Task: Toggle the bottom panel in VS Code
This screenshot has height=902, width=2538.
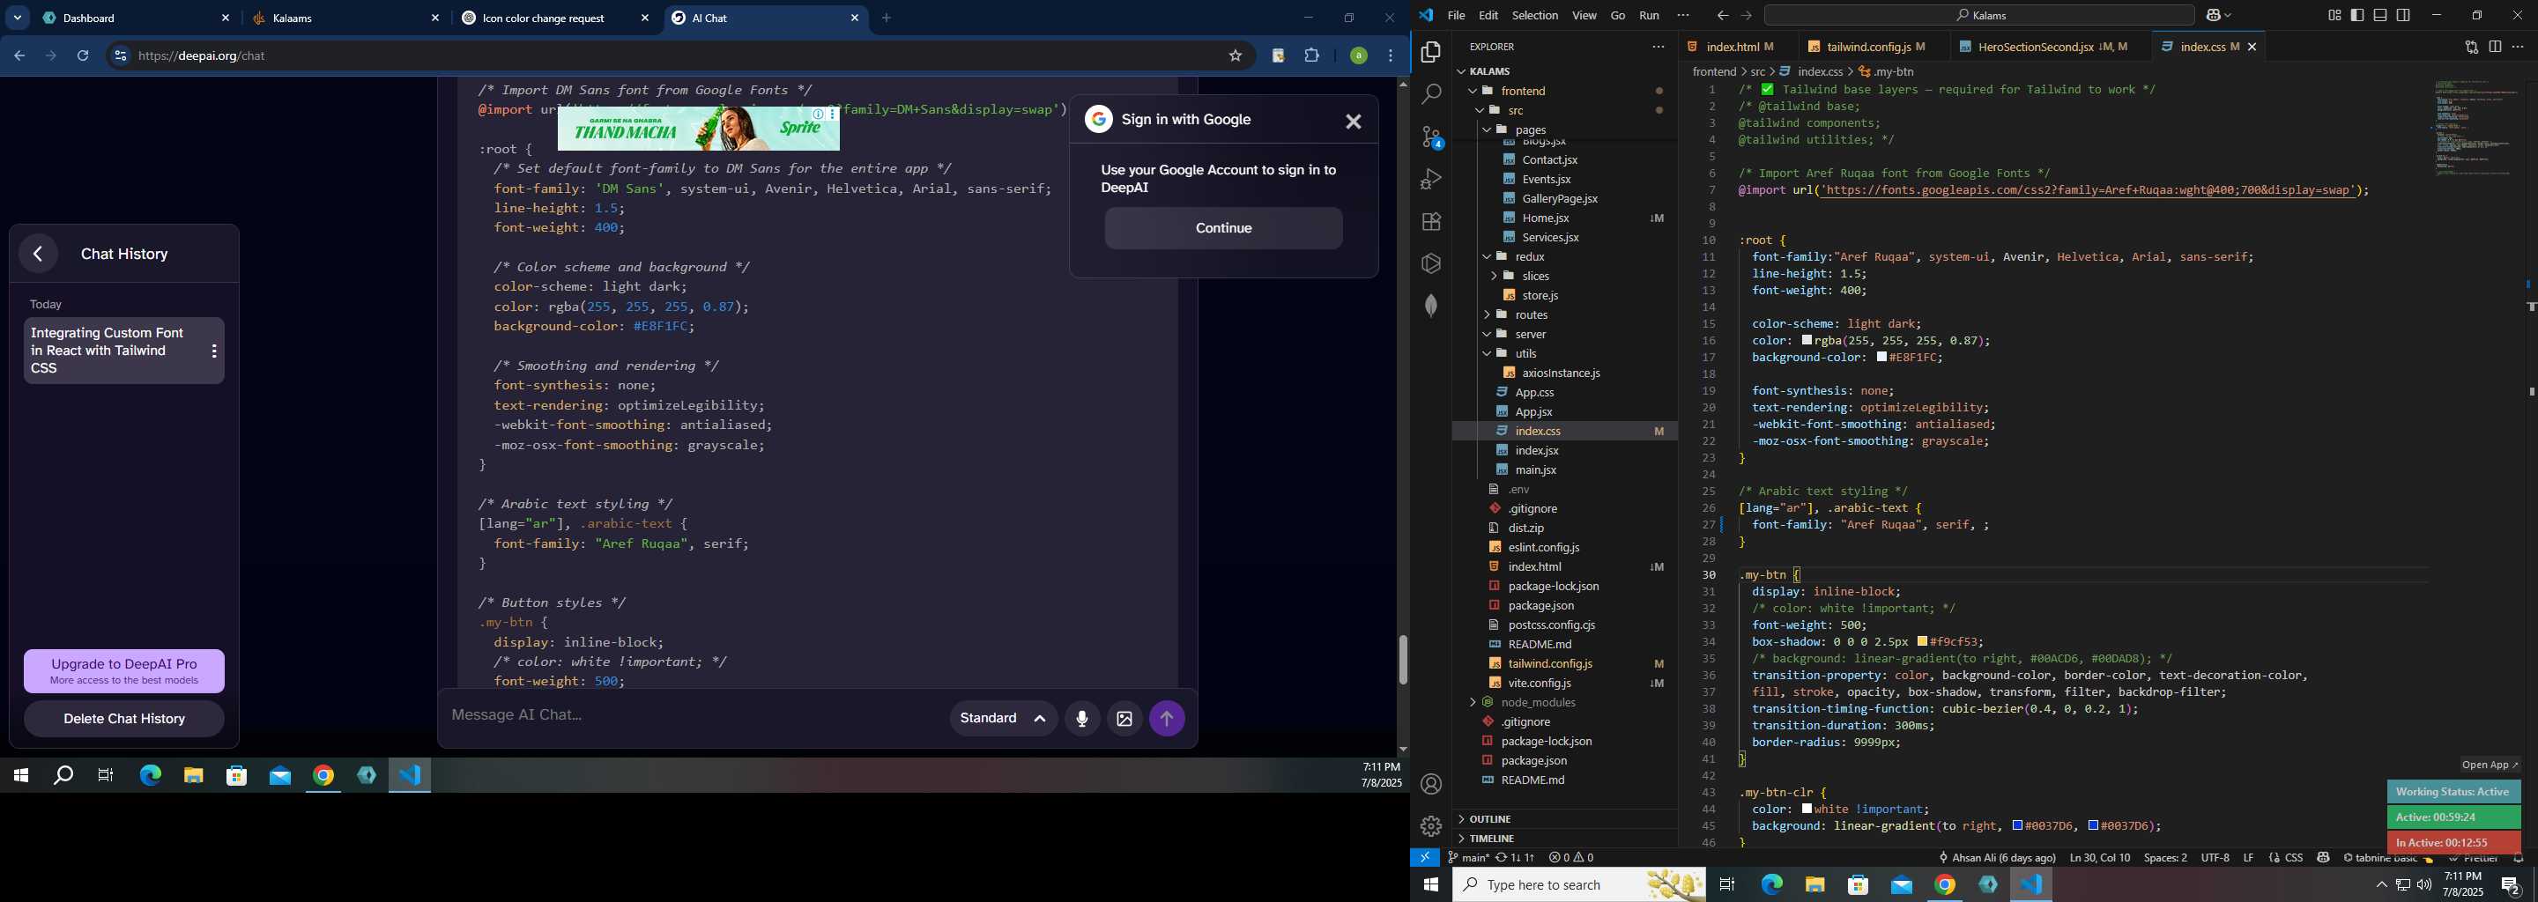Action: [2379, 16]
